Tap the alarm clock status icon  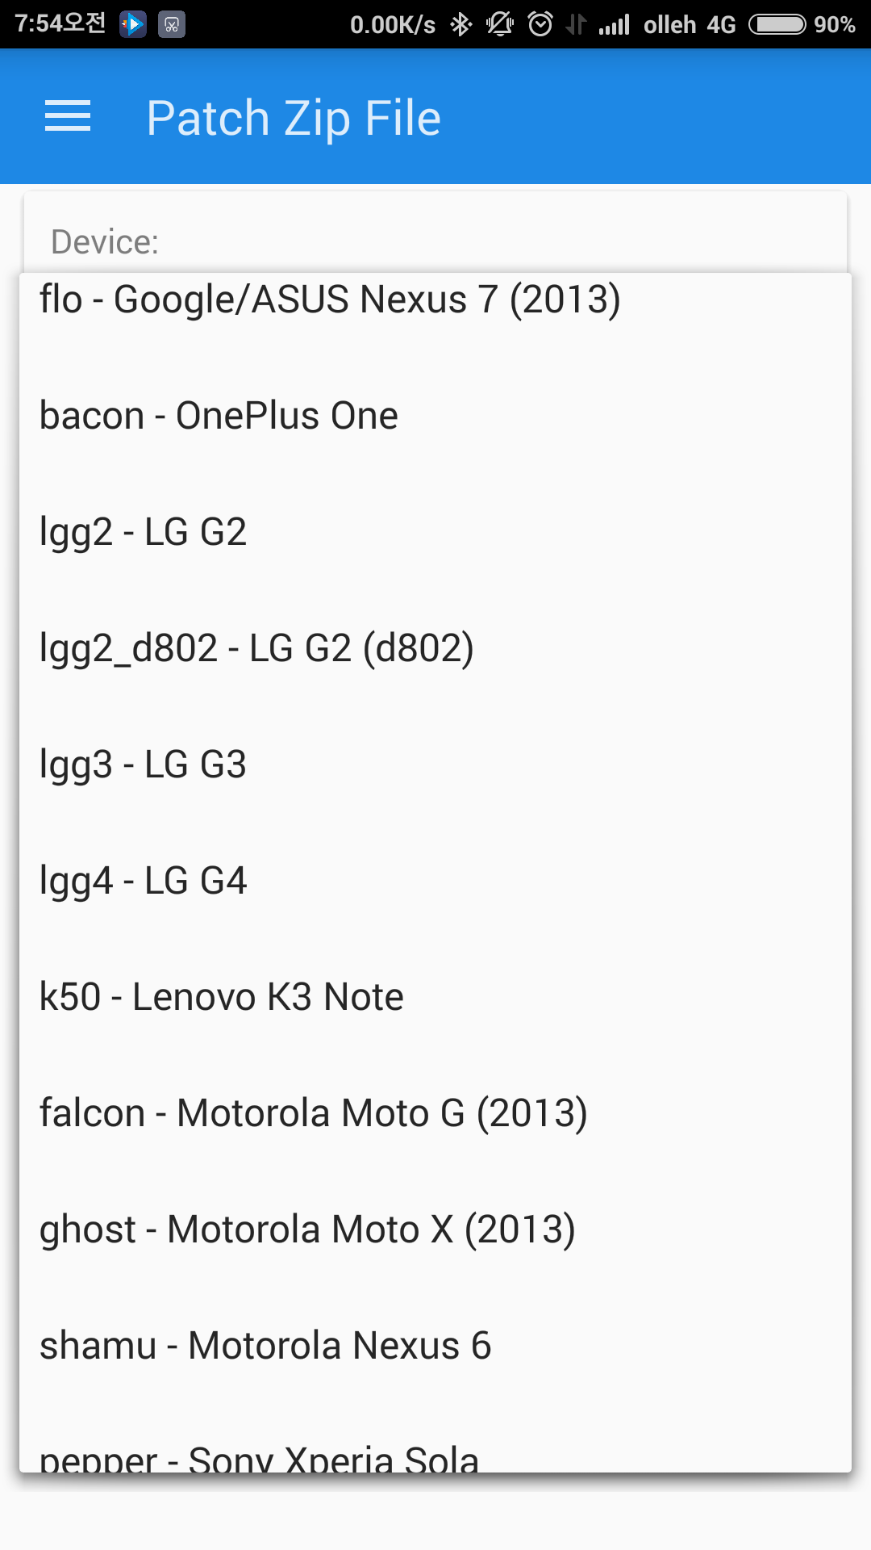pos(540,24)
